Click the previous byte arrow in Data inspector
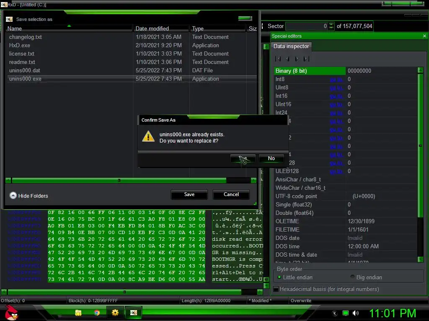429x321 pixels. coord(287,59)
